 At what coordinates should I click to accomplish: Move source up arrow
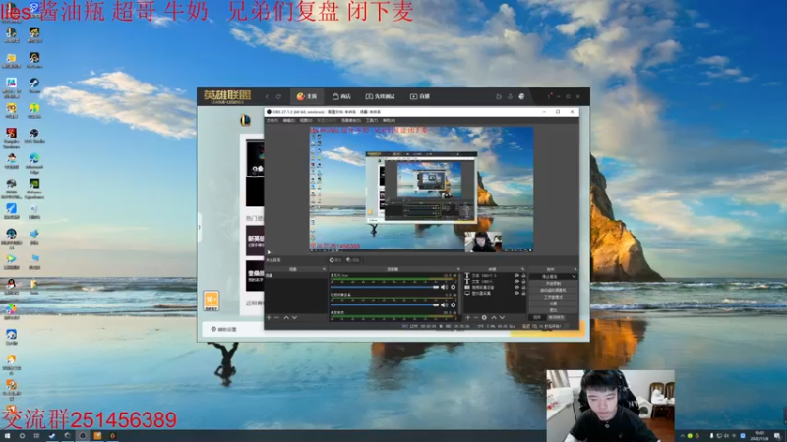coord(494,317)
